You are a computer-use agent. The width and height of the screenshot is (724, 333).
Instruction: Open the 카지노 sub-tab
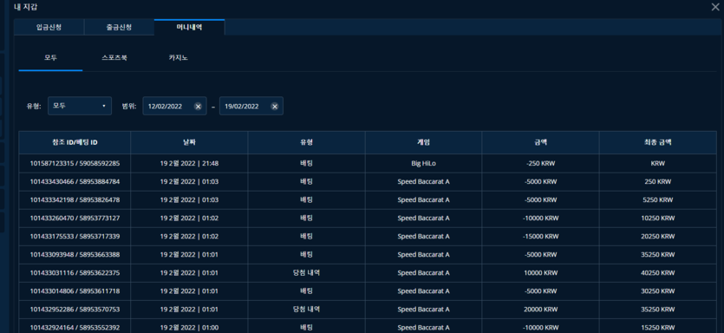click(x=179, y=59)
